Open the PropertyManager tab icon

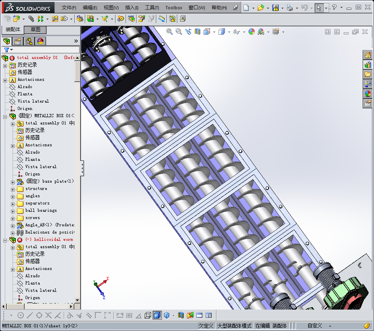click(17, 41)
